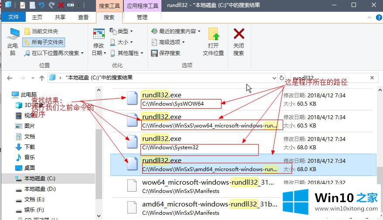The height and width of the screenshot is (220, 383).
Task: Select Entertainment (F:) drive in sidebar
Action: click(x=30, y=210)
